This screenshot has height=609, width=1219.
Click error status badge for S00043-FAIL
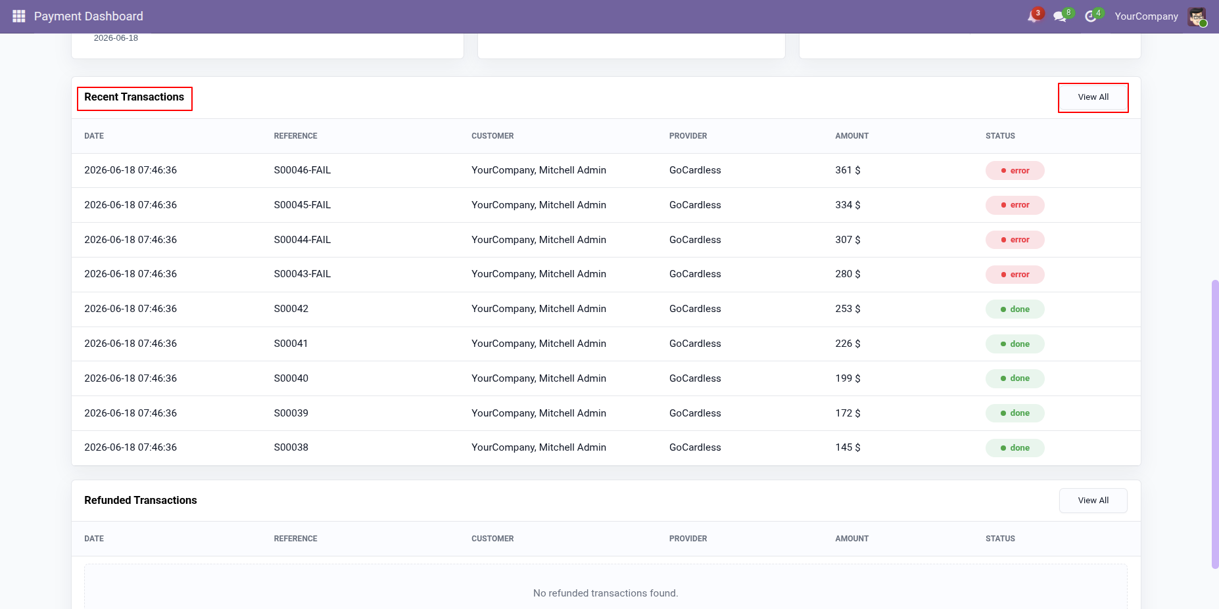pos(1015,275)
